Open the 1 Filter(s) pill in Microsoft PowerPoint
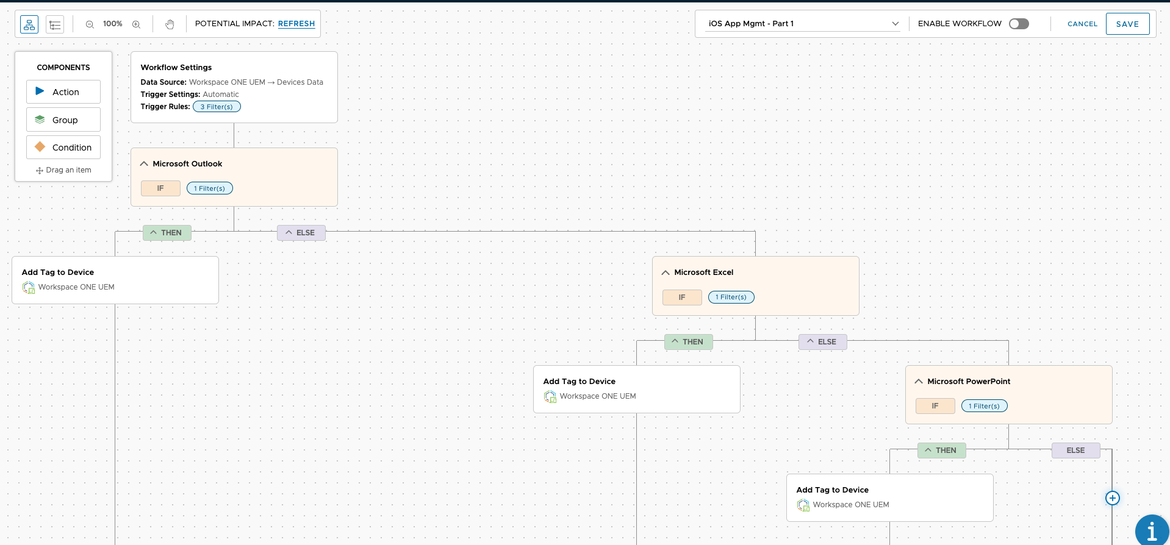 point(984,406)
